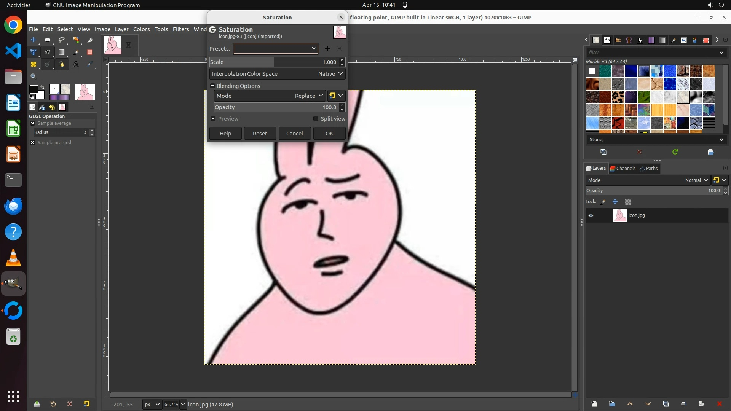Click OK in Saturation dialog
731x411 pixels.
[x=329, y=134]
